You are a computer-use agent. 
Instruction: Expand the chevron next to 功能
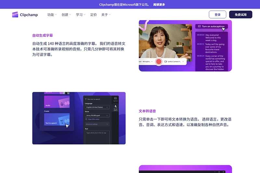click(56, 15)
